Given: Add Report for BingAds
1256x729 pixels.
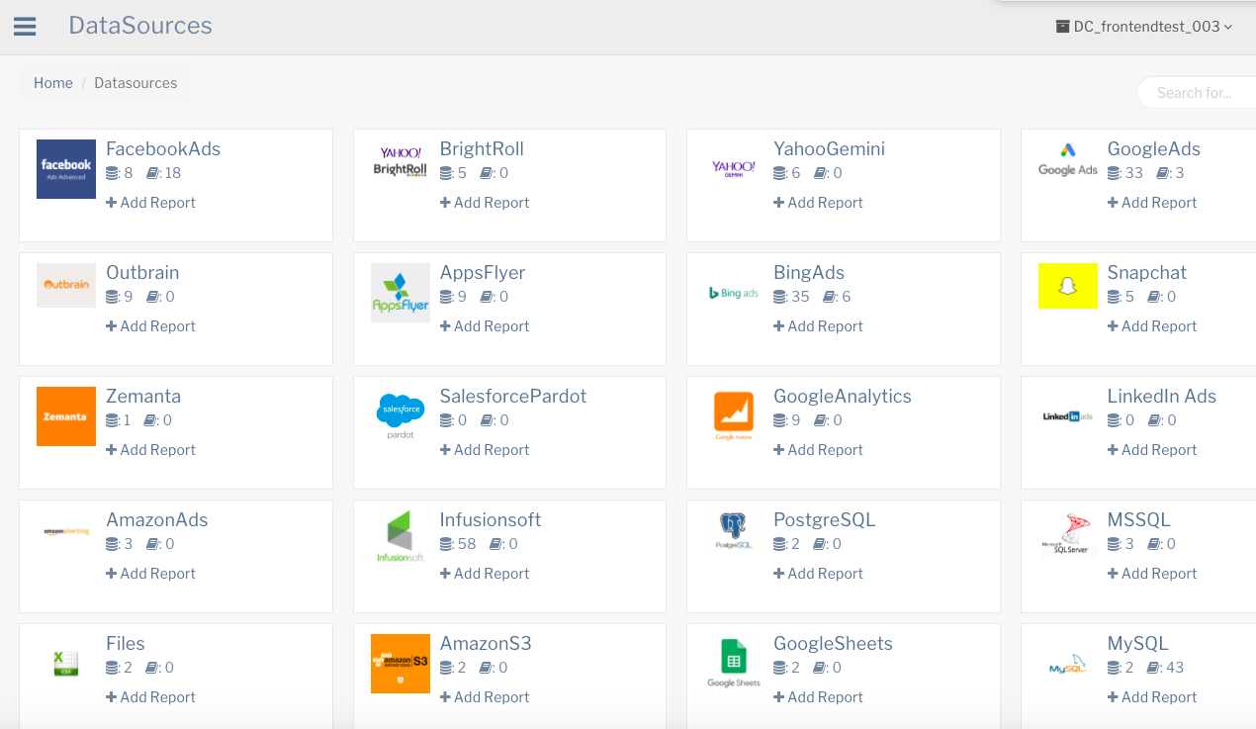Looking at the screenshot, I should [818, 326].
